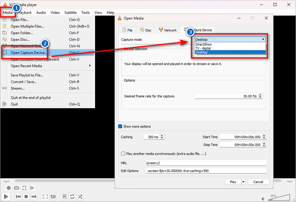The image size is (296, 202).
Task: Open the Audio menu
Action: [x=41, y=13]
